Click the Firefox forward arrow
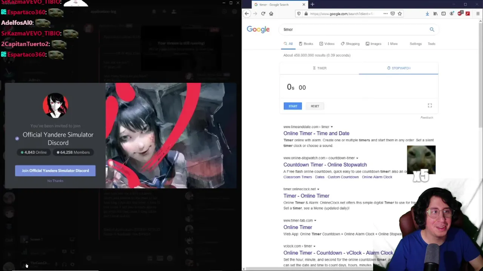The image size is (483, 271). click(x=255, y=14)
